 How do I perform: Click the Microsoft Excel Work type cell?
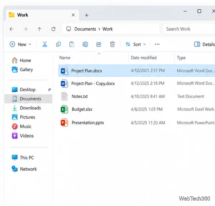(x=196, y=109)
